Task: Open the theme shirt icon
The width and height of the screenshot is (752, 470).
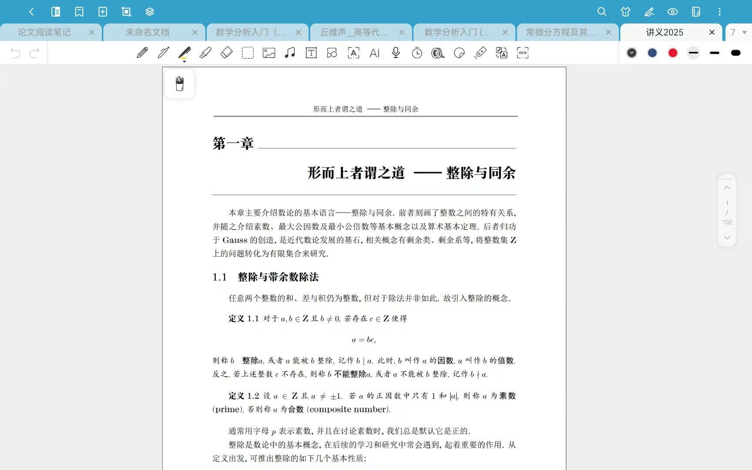Action: pos(626,12)
